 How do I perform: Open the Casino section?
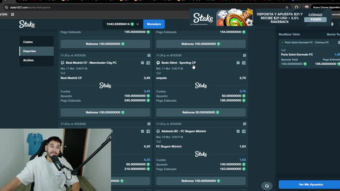tap(36, 42)
